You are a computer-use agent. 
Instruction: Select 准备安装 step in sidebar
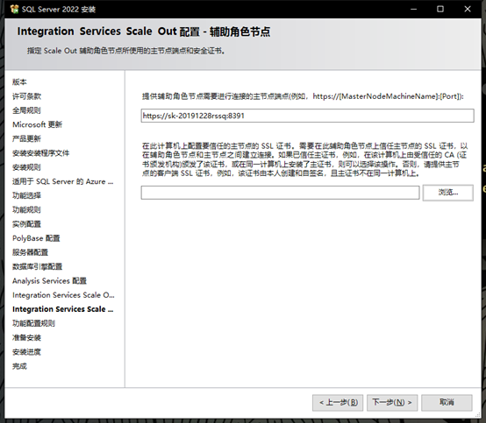[x=26, y=337]
